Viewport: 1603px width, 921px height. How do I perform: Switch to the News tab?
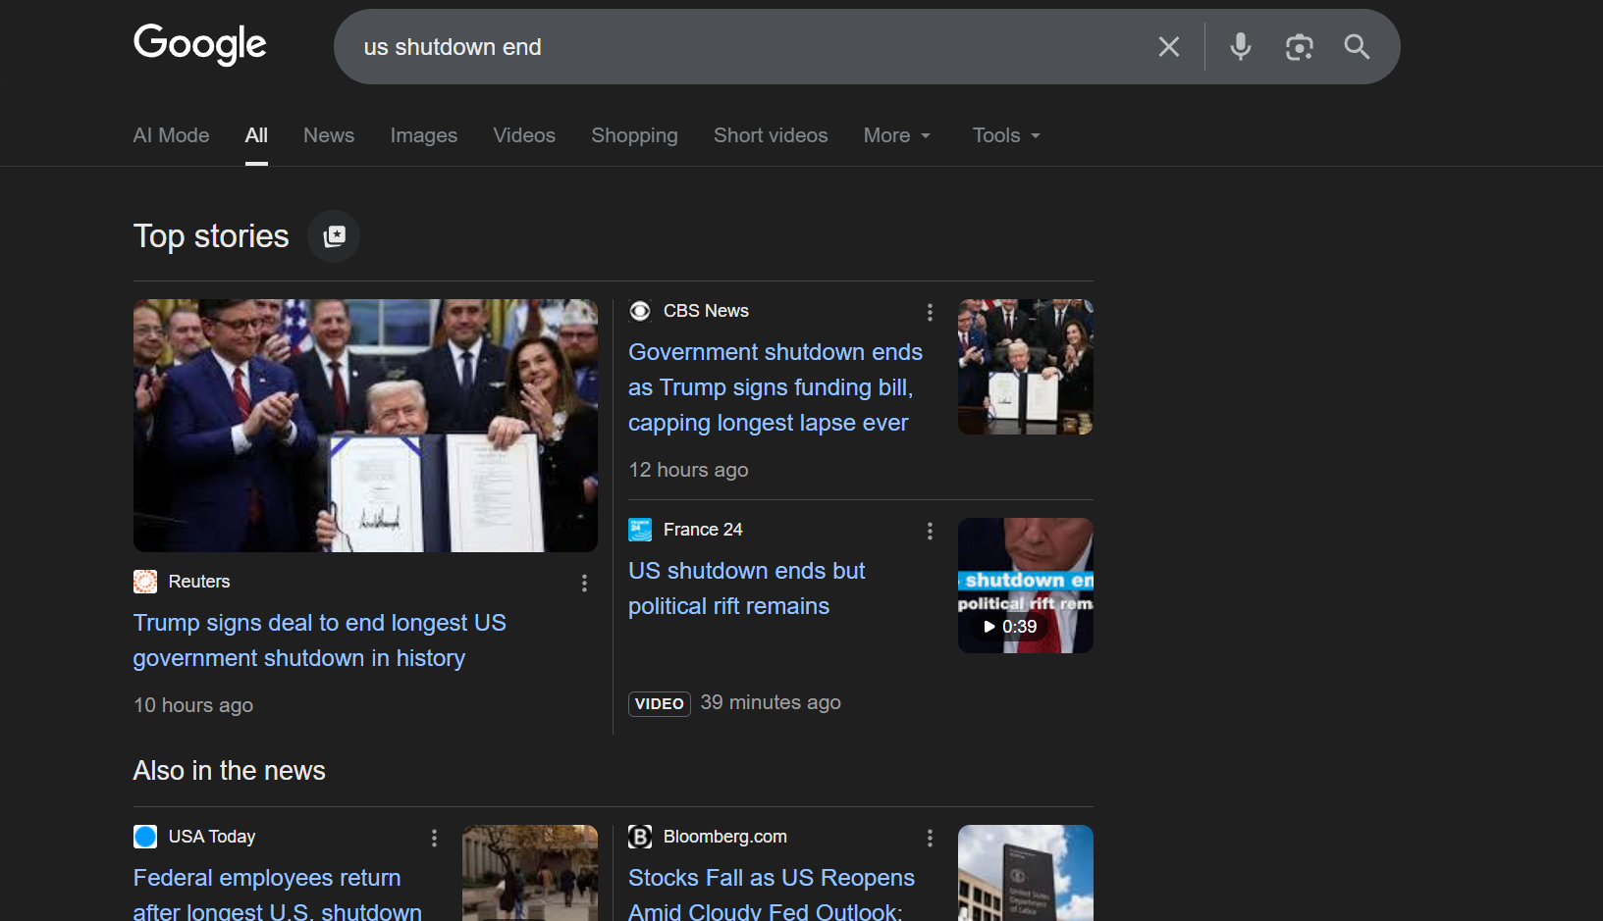pos(329,135)
